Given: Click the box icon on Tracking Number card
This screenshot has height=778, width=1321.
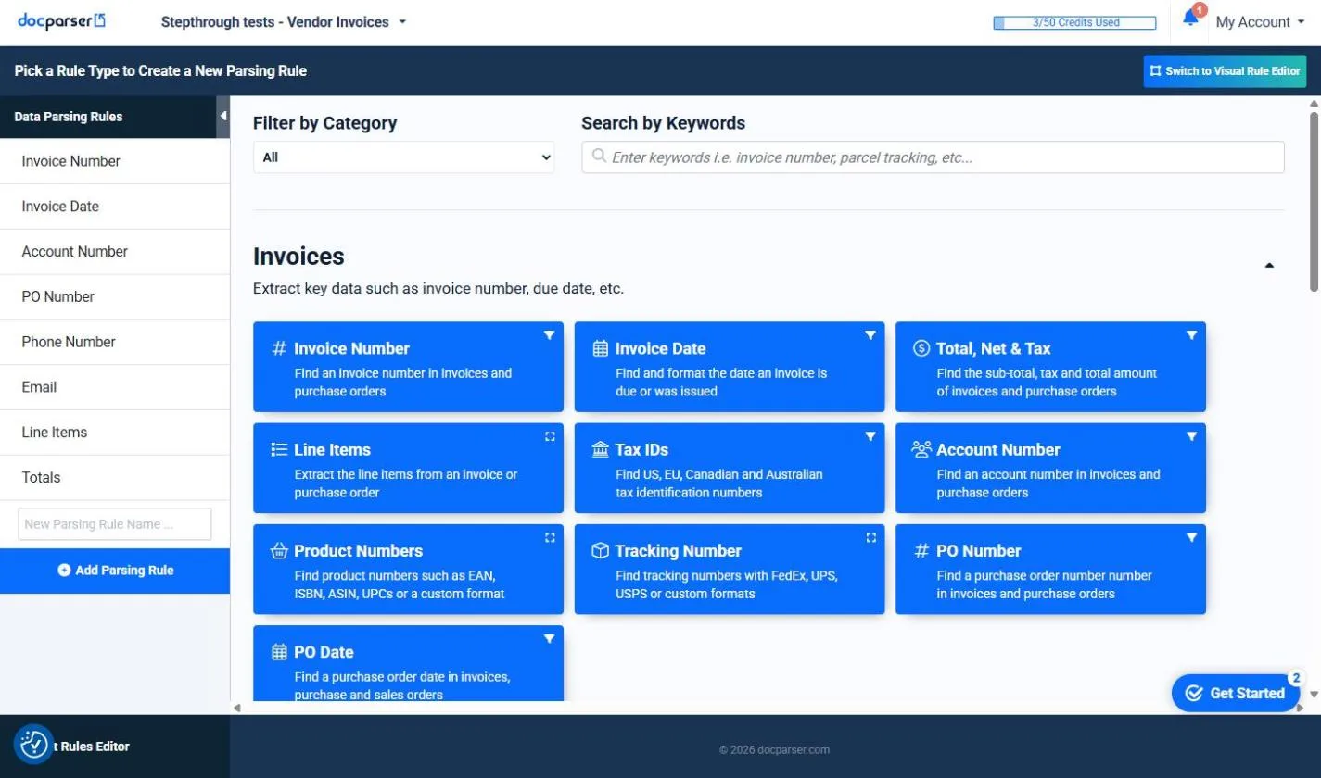Looking at the screenshot, I should pos(600,551).
